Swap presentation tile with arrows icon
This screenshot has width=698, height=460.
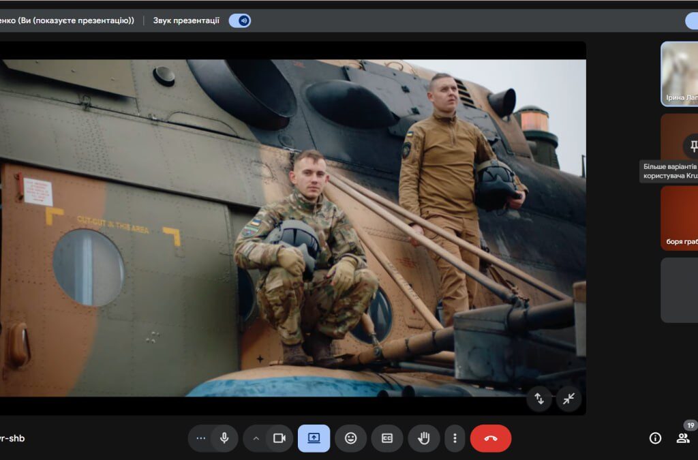pyautogui.click(x=539, y=399)
